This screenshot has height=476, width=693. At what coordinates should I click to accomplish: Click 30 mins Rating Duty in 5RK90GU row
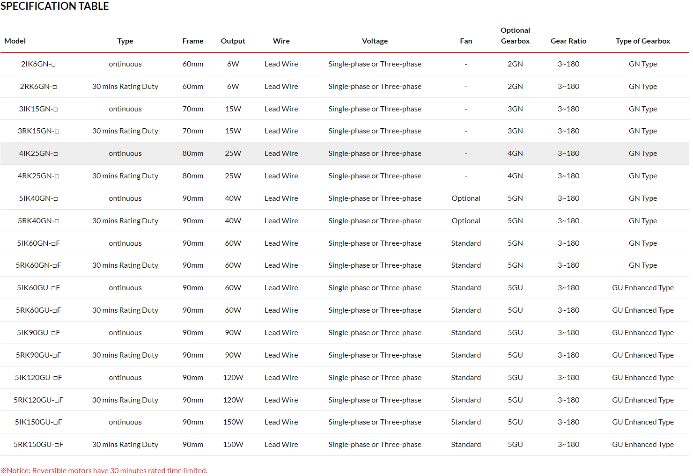[x=125, y=355]
